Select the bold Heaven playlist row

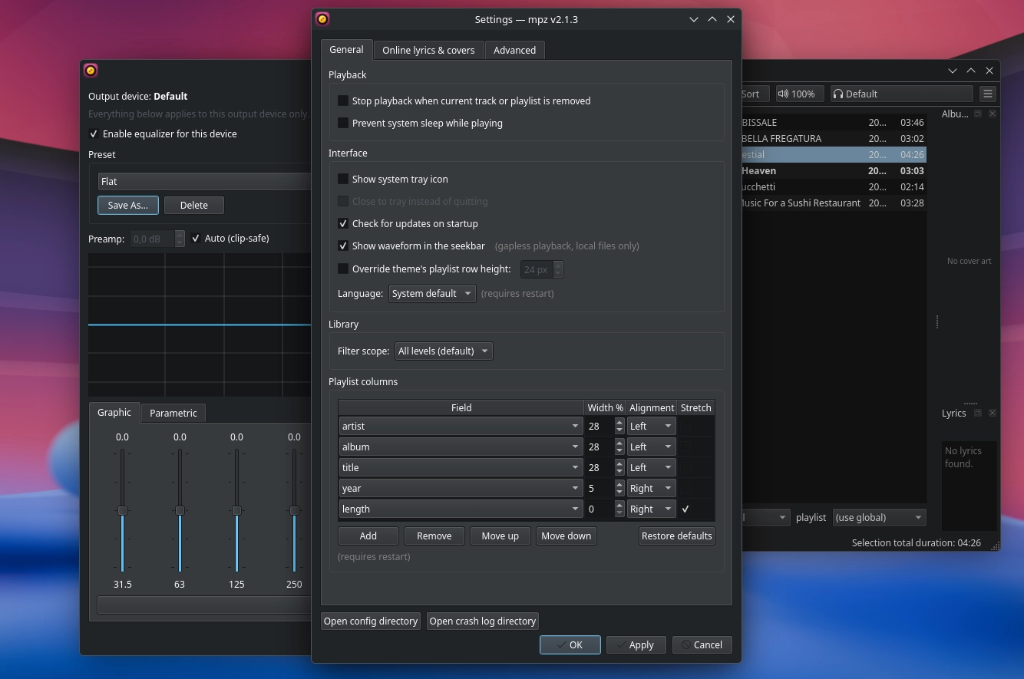pos(834,170)
